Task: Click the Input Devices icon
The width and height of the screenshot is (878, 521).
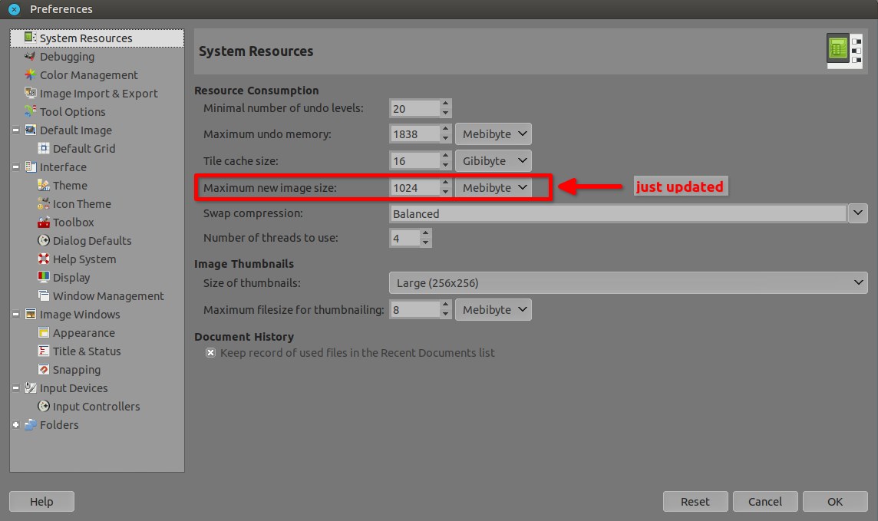Action: pyautogui.click(x=30, y=387)
